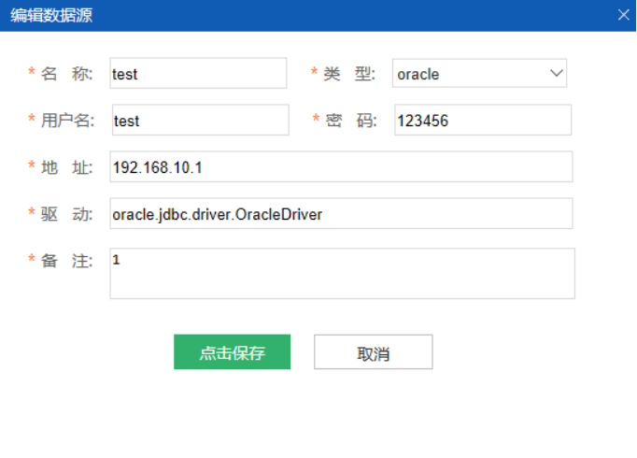
Task: Click the 密码 field label
Action: 350,121
